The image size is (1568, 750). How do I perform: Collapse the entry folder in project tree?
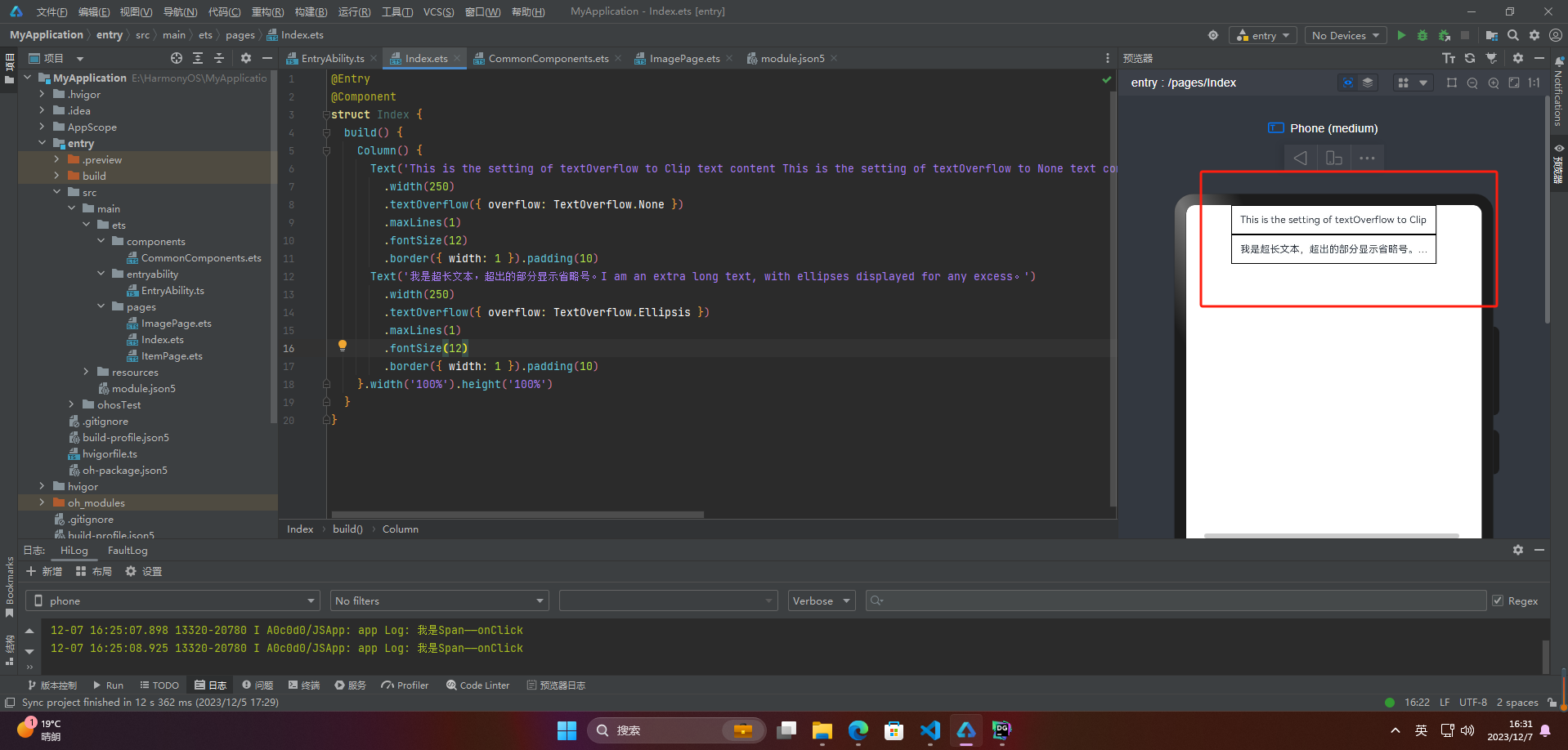(42, 143)
